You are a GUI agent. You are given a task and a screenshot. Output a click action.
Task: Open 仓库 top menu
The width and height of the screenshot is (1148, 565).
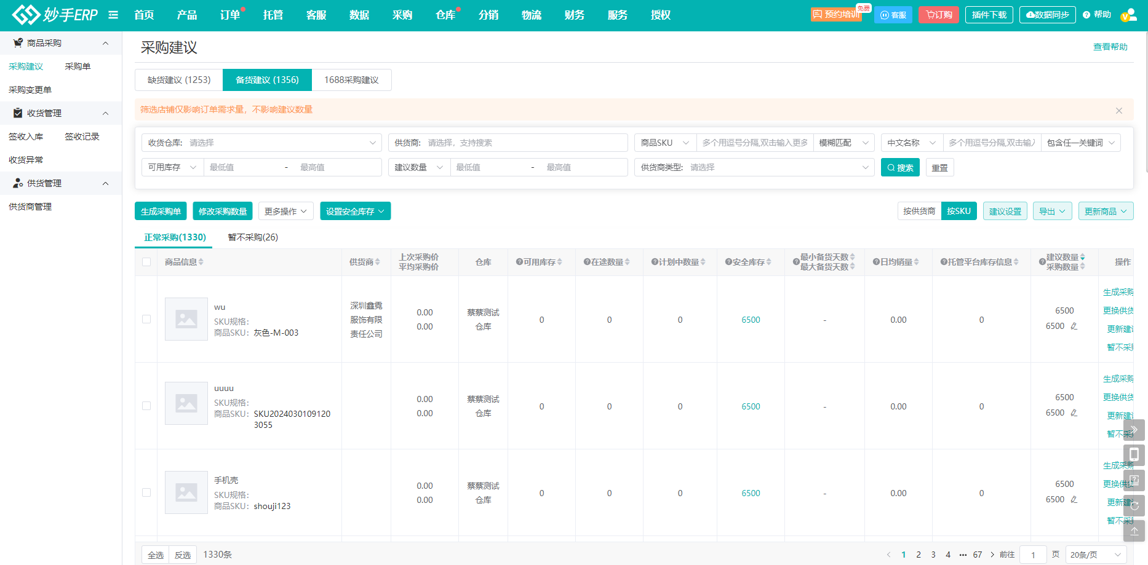pyautogui.click(x=445, y=15)
